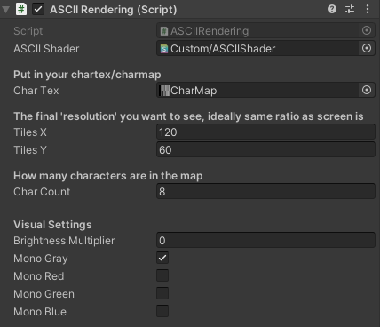Viewport: 380px width, 327px height.
Task: Click the 'How many characters are in the map' header
Action: click(x=108, y=176)
